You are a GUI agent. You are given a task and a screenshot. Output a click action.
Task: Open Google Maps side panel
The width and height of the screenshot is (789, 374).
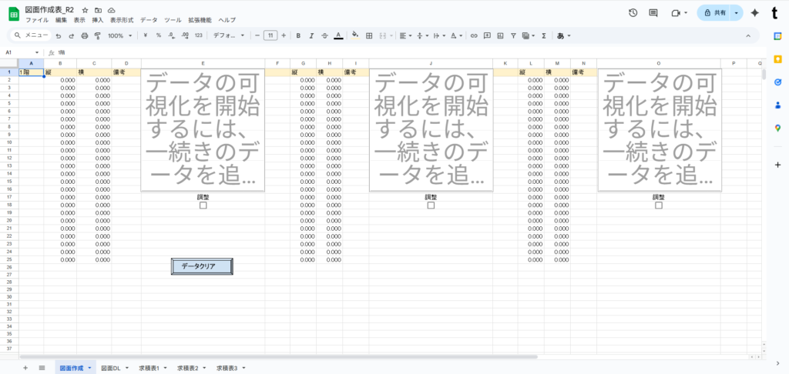777,129
